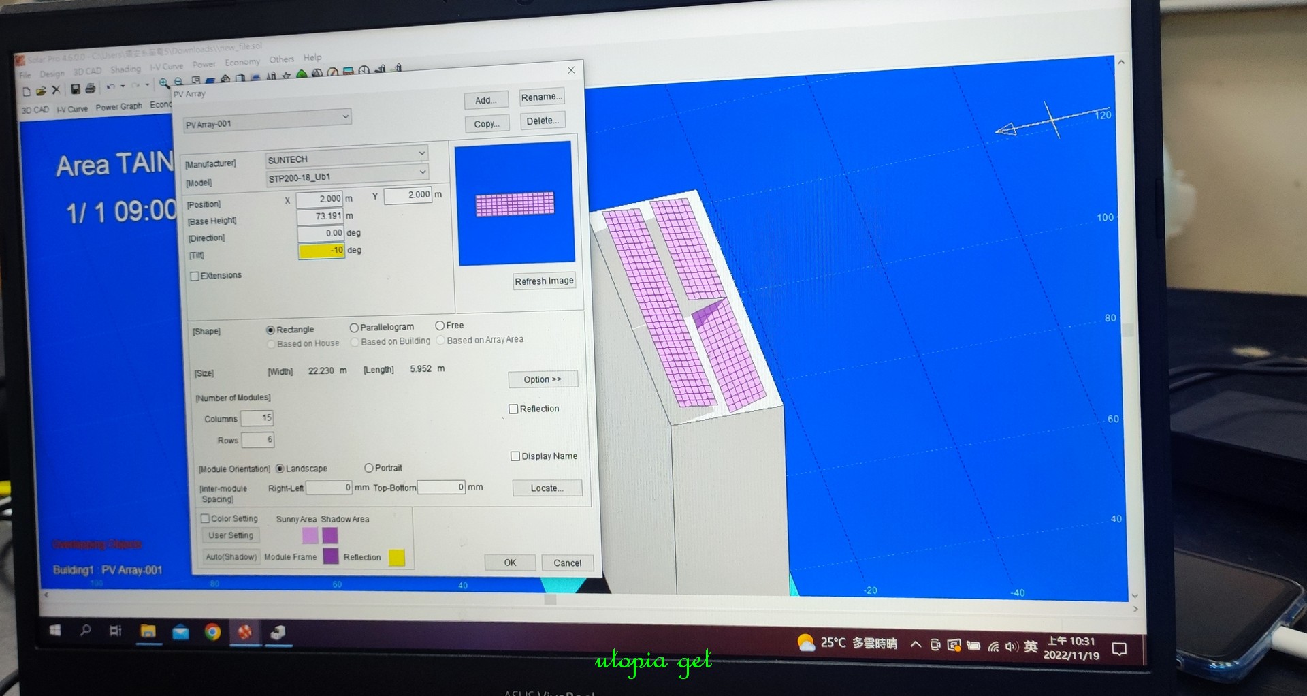Click the Open folder toolbar icon
The height and width of the screenshot is (696, 1307).
click(x=41, y=91)
